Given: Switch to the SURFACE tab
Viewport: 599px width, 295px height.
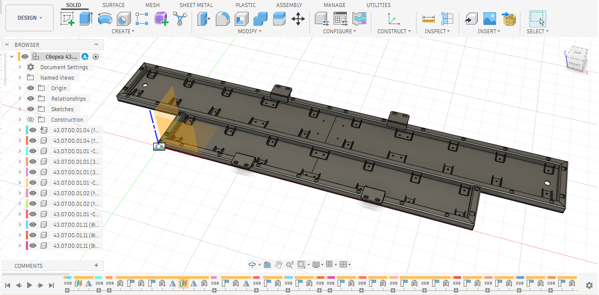Looking at the screenshot, I should tap(113, 5).
